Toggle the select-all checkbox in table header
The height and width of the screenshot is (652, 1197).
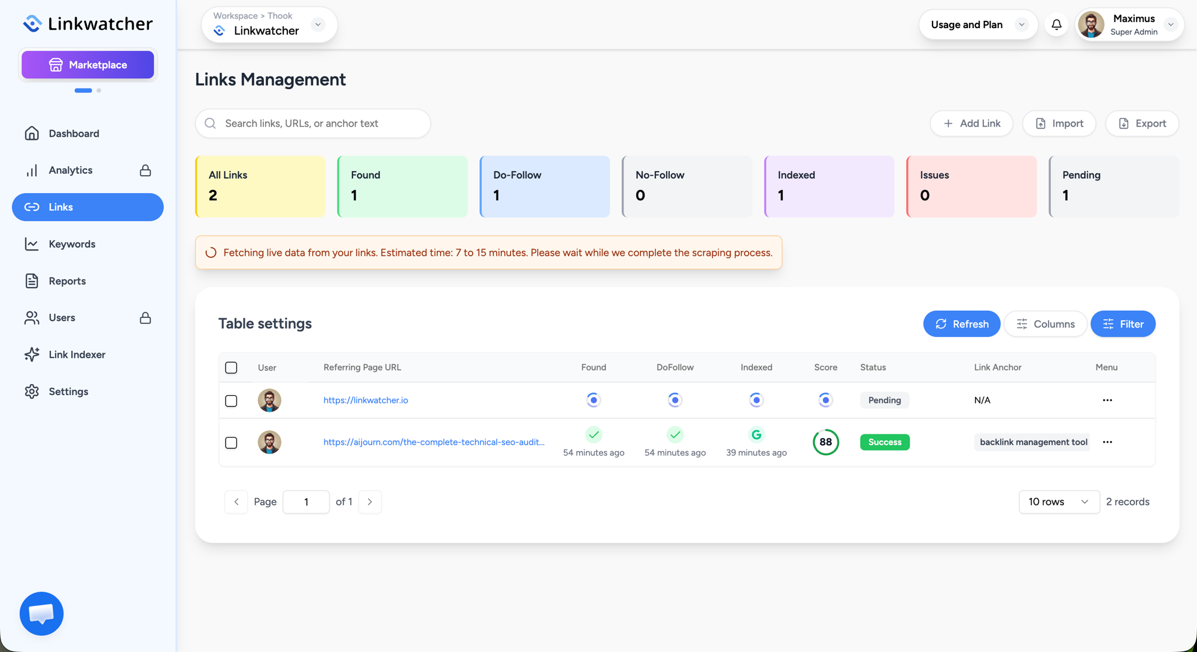(x=231, y=368)
